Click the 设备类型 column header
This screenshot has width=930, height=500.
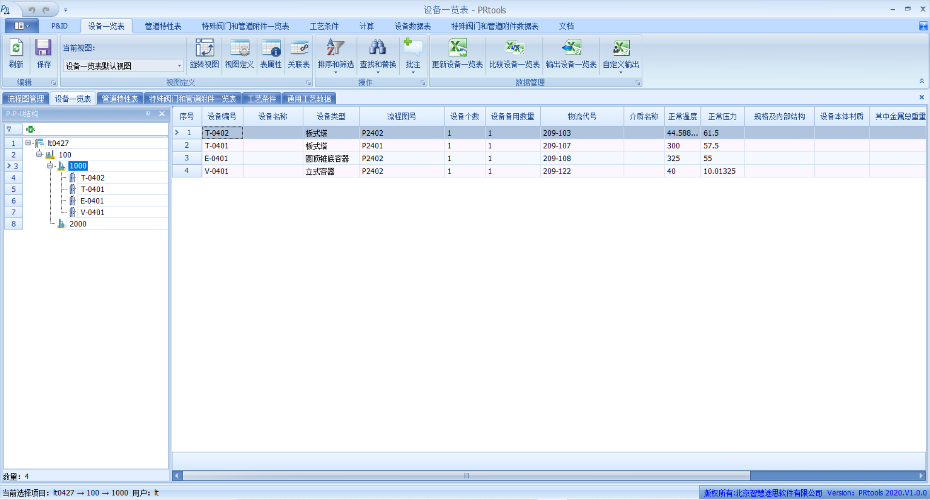(331, 116)
